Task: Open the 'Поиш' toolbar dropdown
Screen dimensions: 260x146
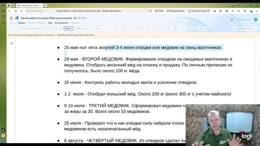Action: point(69,29)
